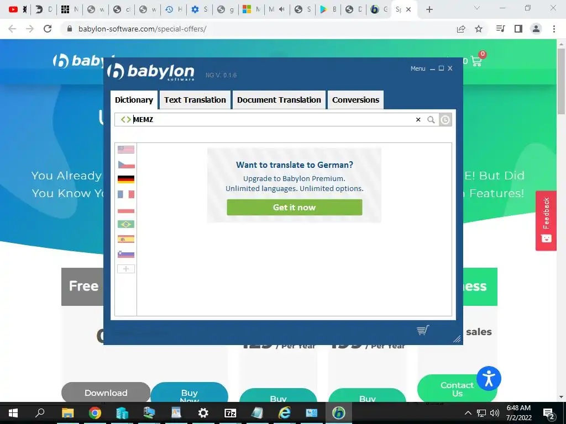Share this page from the address bar
The width and height of the screenshot is (566, 424).
461,29
